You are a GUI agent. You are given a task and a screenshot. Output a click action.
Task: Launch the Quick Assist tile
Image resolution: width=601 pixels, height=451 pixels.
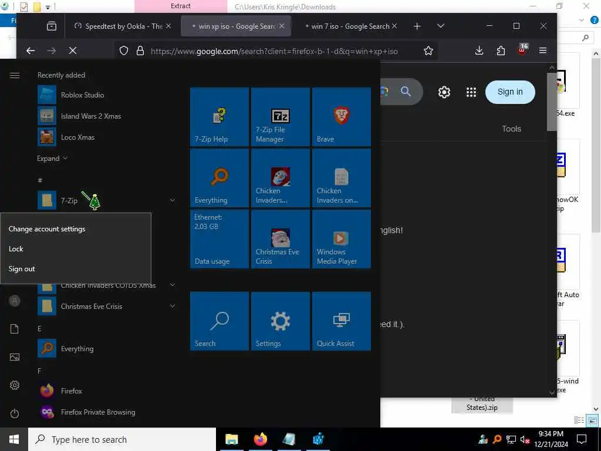[x=341, y=321]
